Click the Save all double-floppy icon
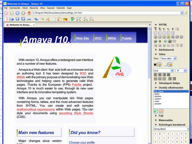The width and height of the screenshot is (192, 144). [x=23, y=19]
